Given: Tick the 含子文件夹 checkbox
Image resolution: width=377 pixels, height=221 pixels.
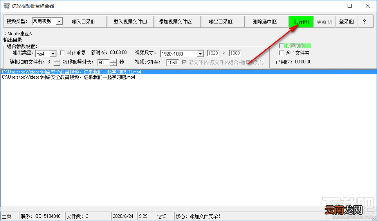Looking at the screenshot, I should [x=281, y=53].
